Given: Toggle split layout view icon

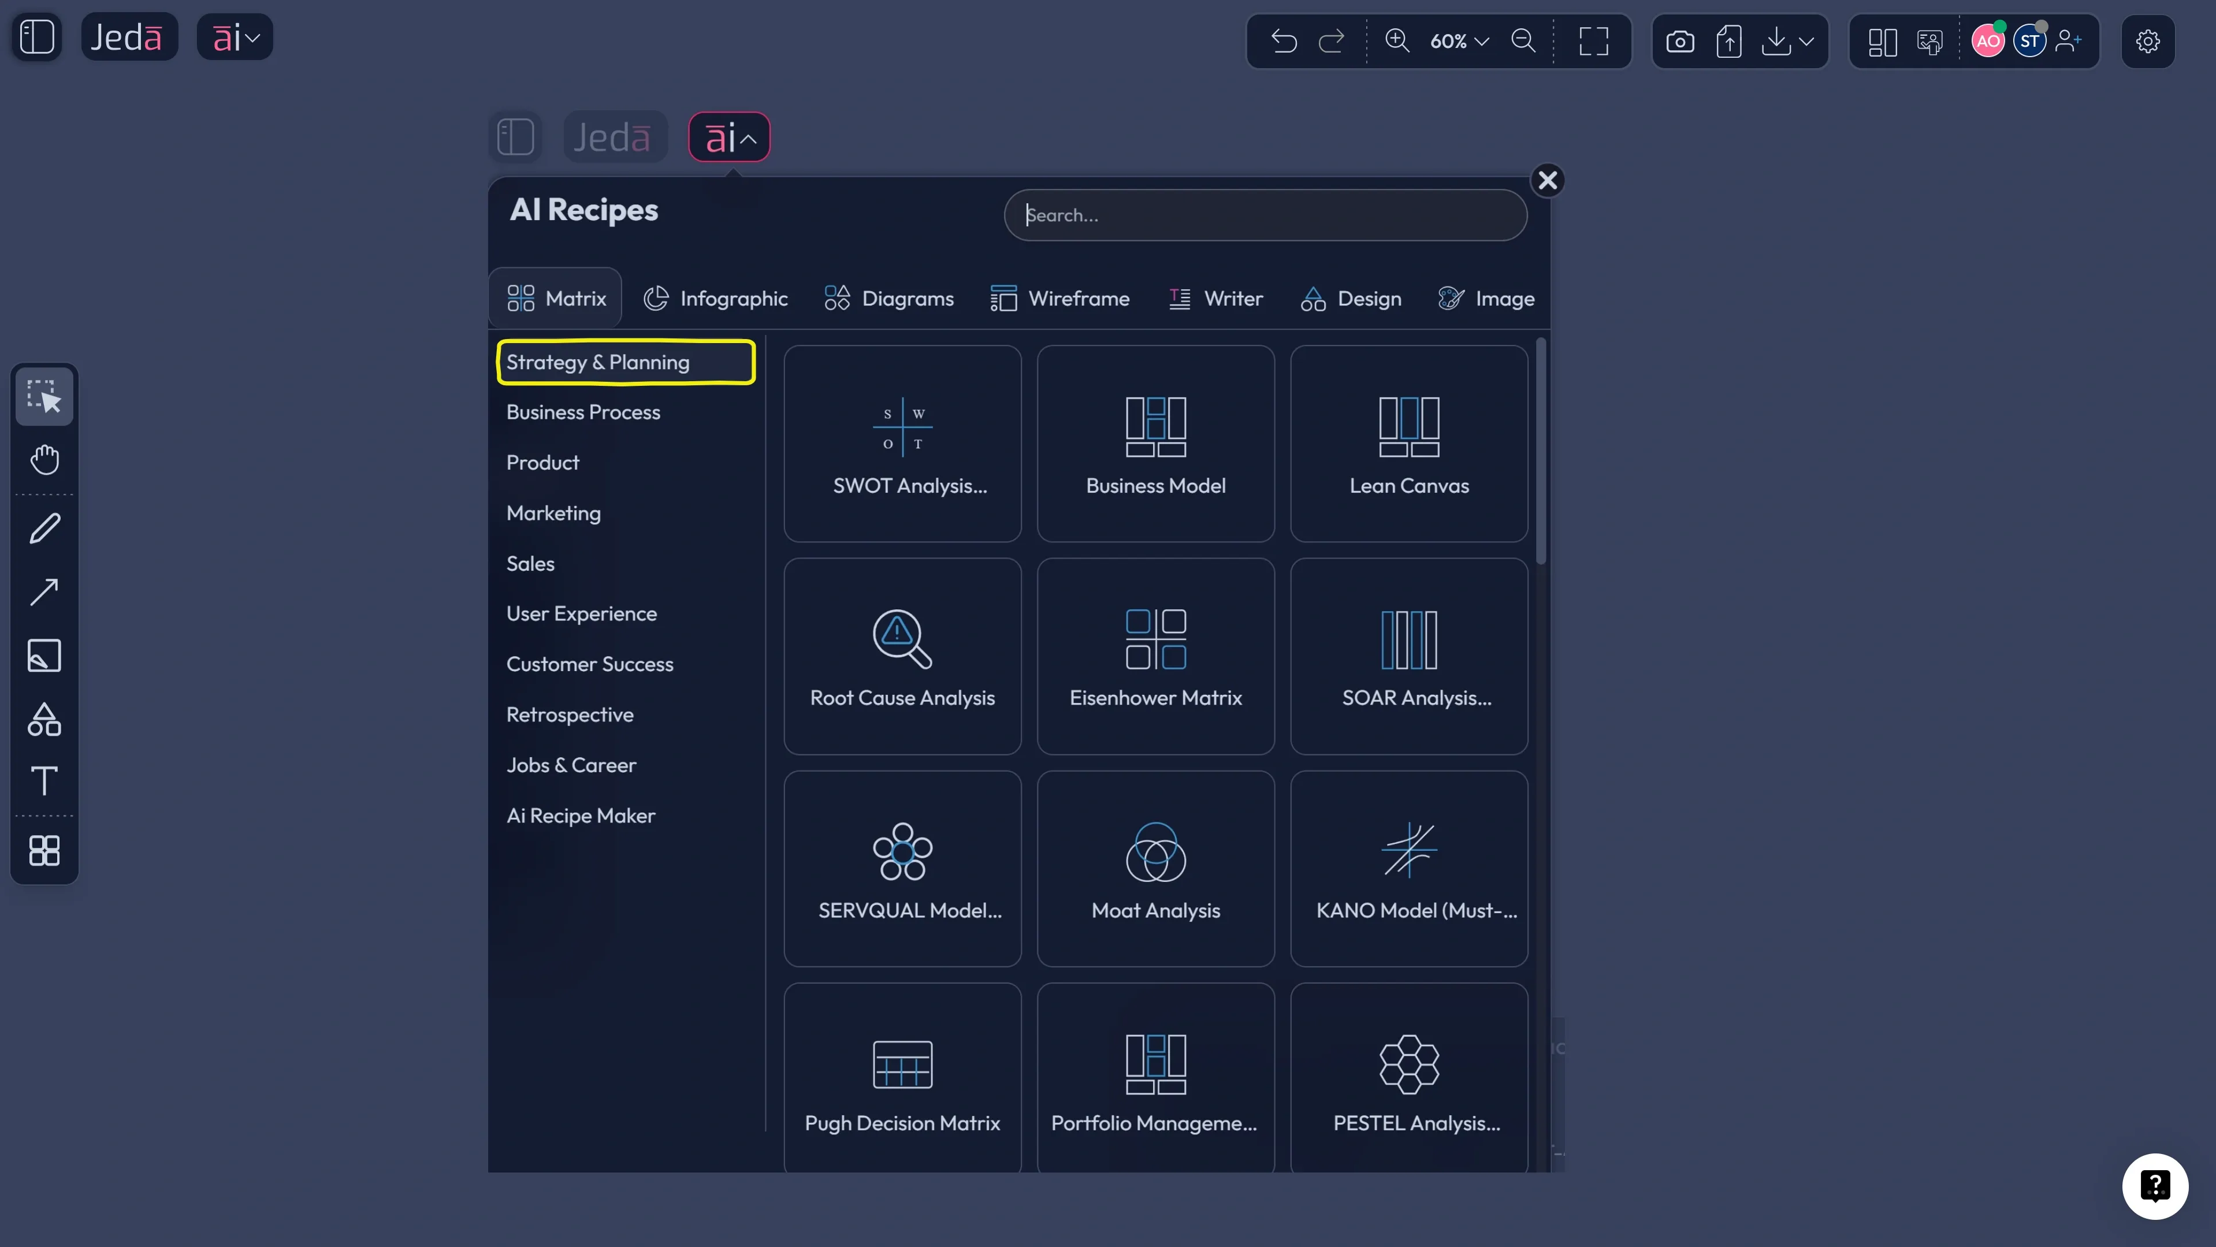Looking at the screenshot, I should point(1882,40).
